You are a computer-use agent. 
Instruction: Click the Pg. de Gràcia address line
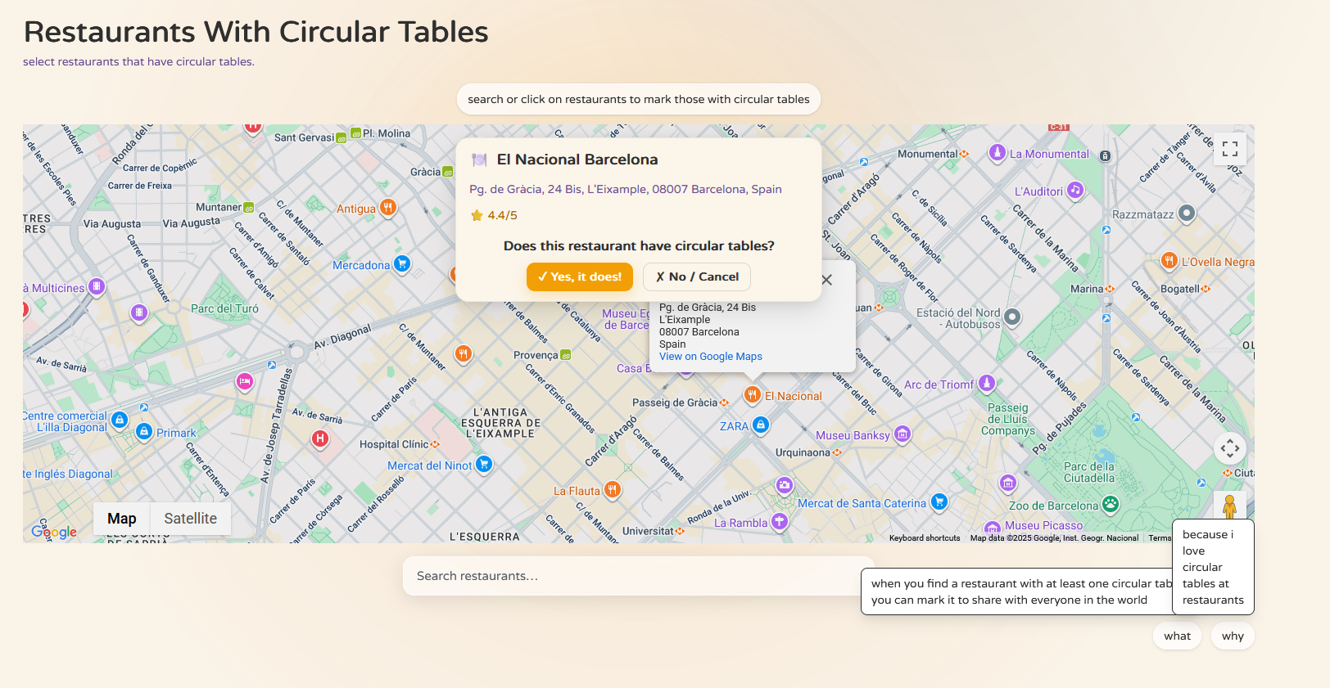click(626, 189)
